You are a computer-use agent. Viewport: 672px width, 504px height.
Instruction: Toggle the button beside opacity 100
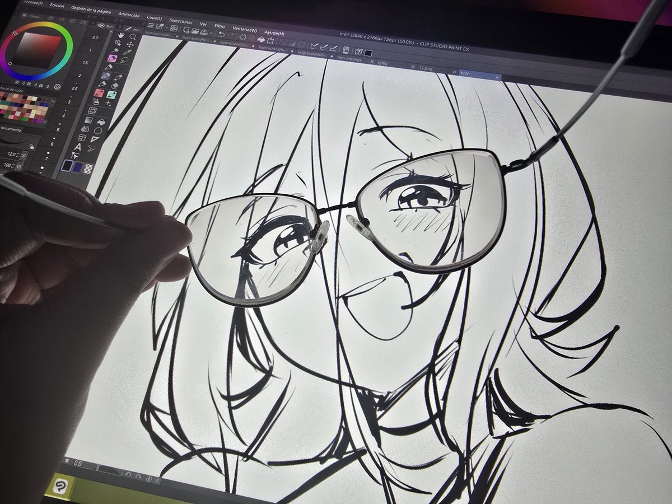click(x=19, y=166)
